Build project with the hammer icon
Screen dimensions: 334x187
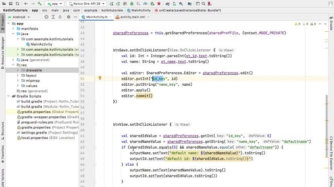point(40,4)
